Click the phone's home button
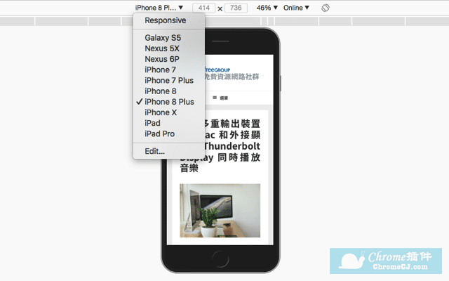This screenshot has width=449, height=281. [220, 259]
